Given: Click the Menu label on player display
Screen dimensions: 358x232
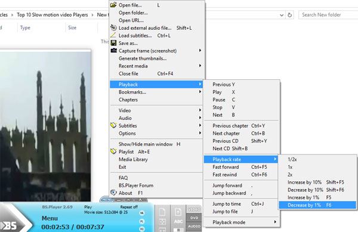Looking at the screenshot, I should pyautogui.click(x=50, y=218).
